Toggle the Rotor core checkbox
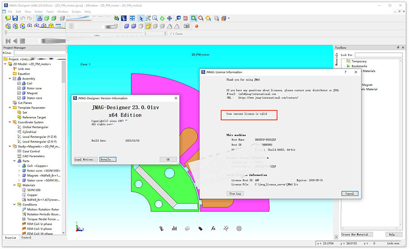The image size is (409, 249). pyautogui.click(x=19, y=89)
